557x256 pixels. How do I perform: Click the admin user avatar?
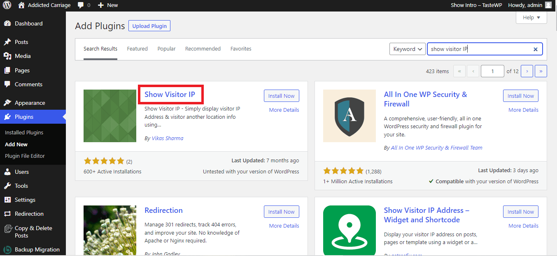(x=548, y=5)
